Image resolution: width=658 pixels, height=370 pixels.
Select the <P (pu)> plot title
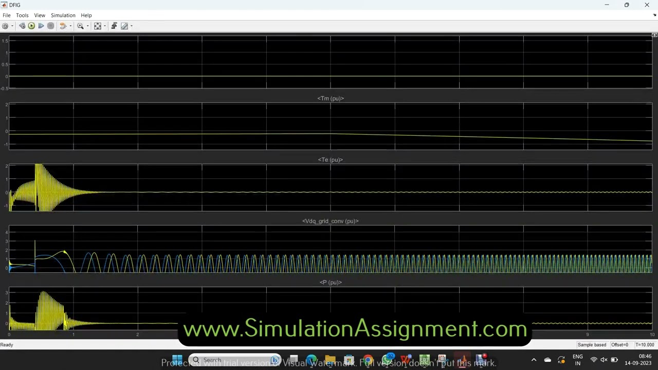click(x=331, y=282)
